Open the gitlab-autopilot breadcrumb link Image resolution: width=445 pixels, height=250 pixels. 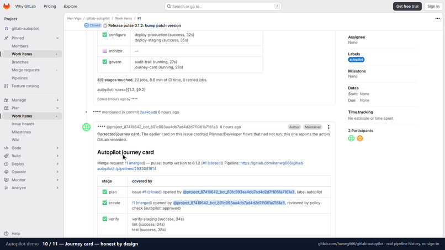98,18
